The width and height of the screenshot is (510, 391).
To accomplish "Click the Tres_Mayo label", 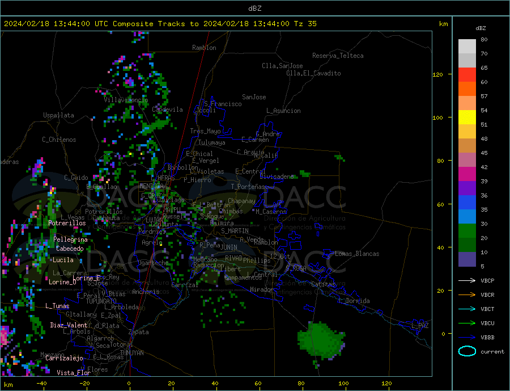I will coord(206,131).
